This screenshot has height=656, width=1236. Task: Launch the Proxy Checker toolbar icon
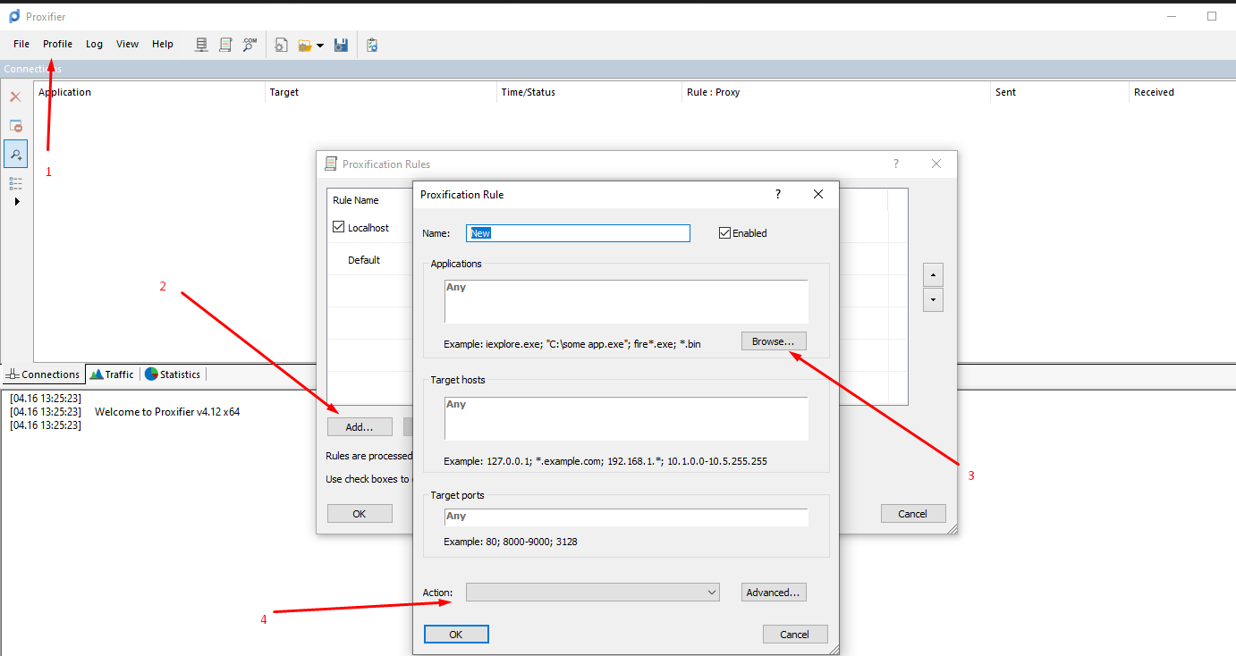(x=372, y=45)
